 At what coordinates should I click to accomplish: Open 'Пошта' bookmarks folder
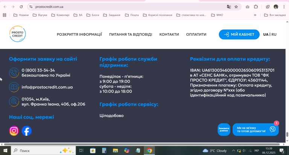coord(132,15)
